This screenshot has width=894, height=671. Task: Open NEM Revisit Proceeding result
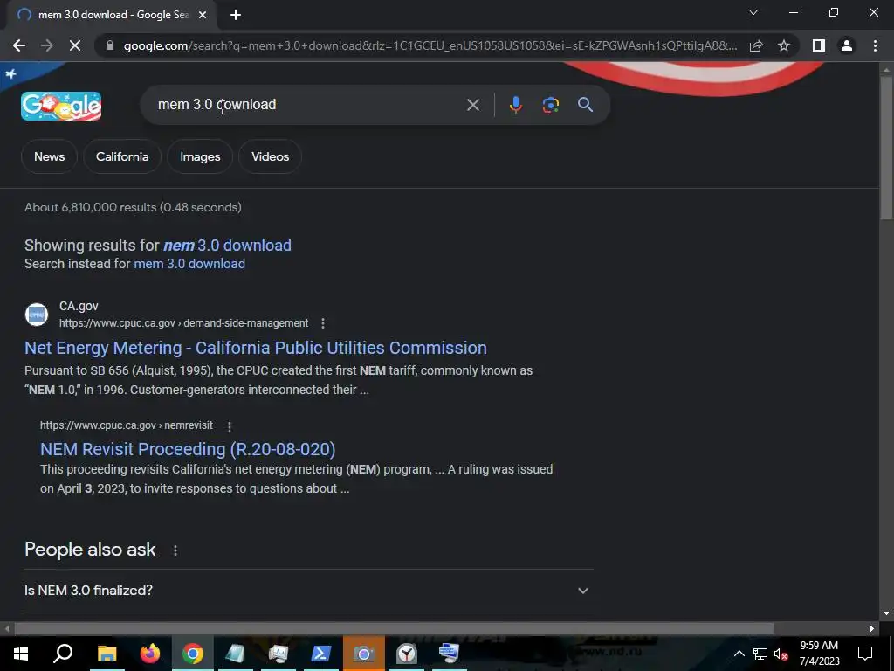188,449
